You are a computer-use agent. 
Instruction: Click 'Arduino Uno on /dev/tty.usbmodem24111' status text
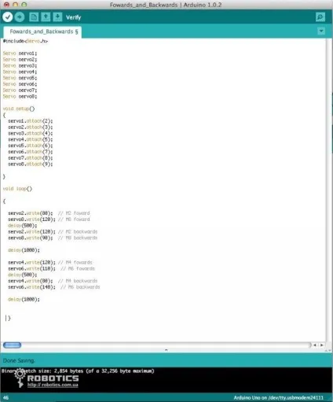pos(279,398)
